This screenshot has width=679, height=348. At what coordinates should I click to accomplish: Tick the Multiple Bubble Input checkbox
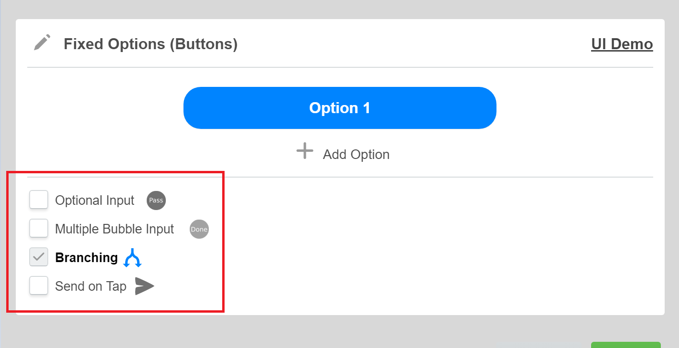(39, 229)
